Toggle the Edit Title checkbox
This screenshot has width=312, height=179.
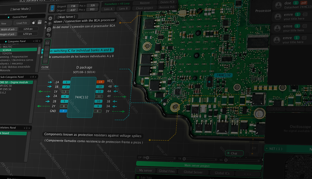[x=138, y=177]
